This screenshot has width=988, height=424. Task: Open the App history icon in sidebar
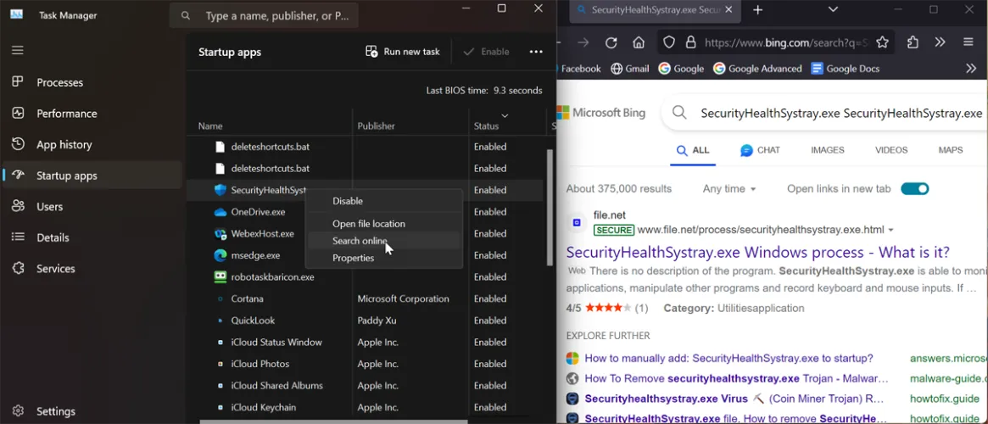tap(17, 144)
